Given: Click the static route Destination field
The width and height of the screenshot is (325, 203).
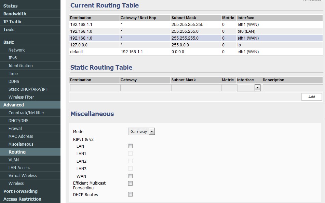Looking at the screenshot, I should pyautogui.click(x=95, y=88).
